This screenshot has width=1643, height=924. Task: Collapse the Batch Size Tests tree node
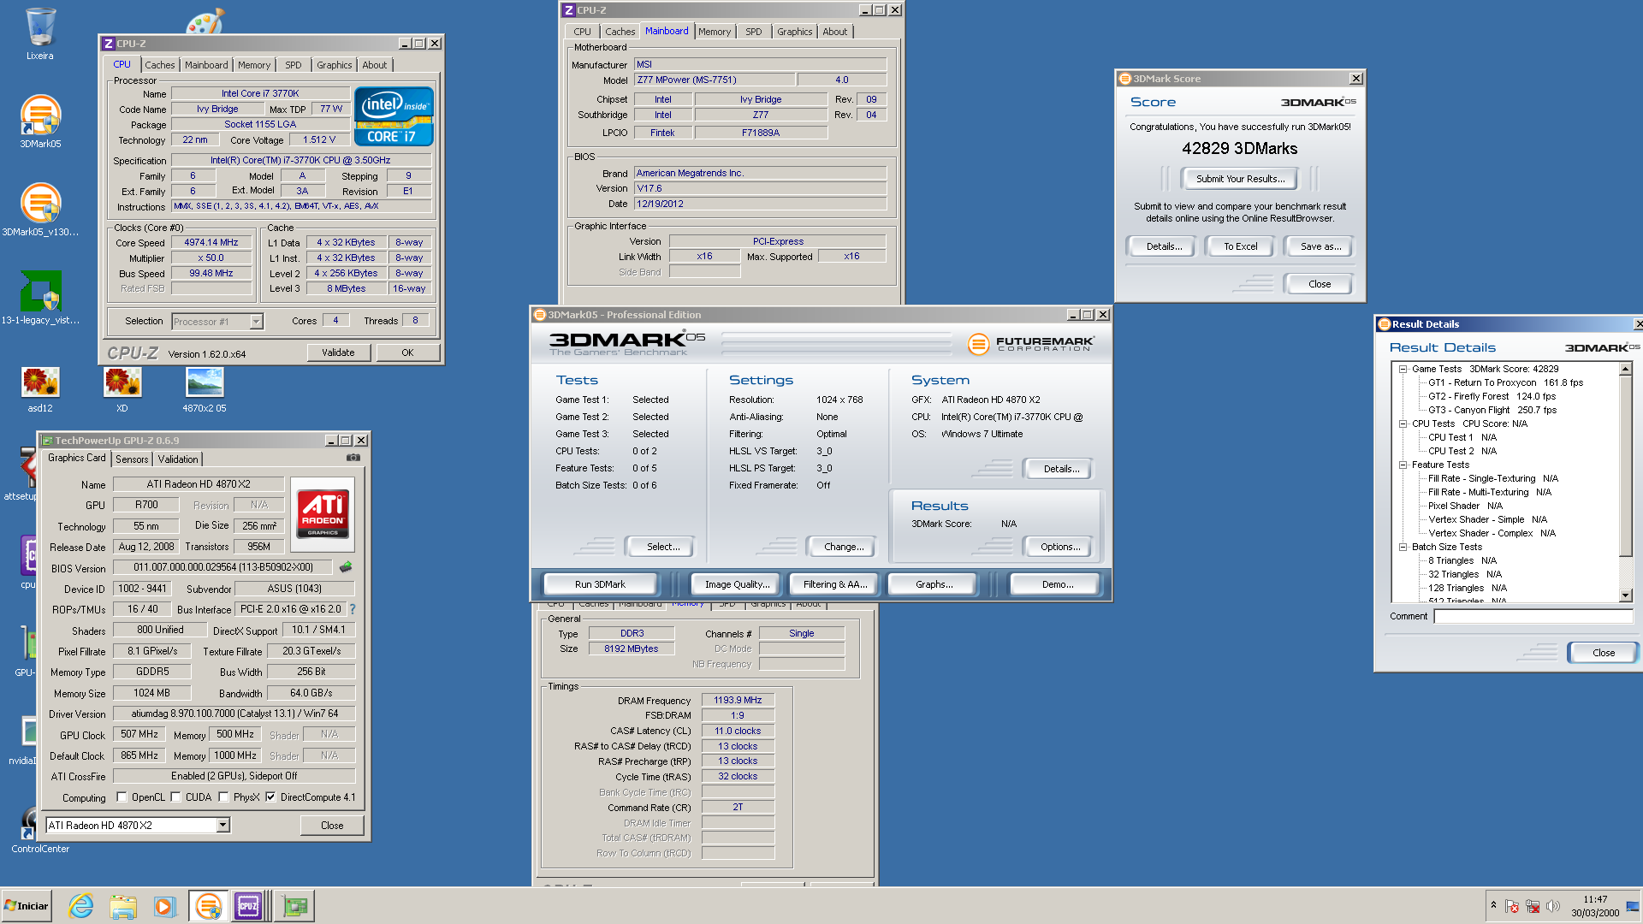[1403, 547]
